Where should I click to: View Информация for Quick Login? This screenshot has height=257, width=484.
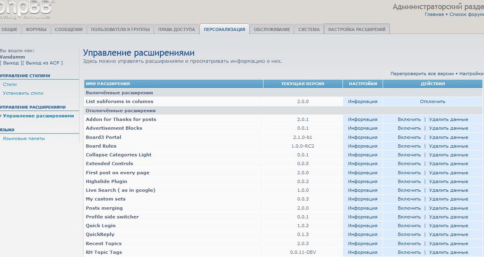tap(363, 226)
